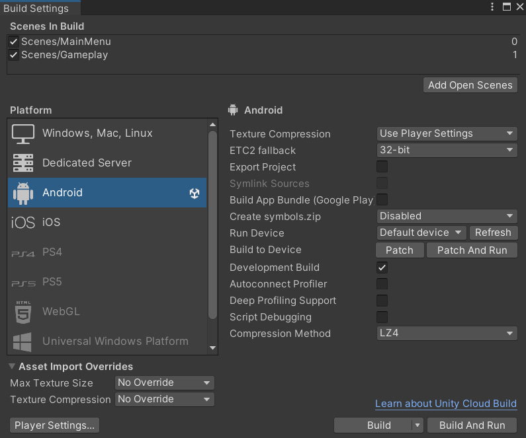
Task: Click the platform list scroll down arrow
Action: pyautogui.click(x=212, y=348)
